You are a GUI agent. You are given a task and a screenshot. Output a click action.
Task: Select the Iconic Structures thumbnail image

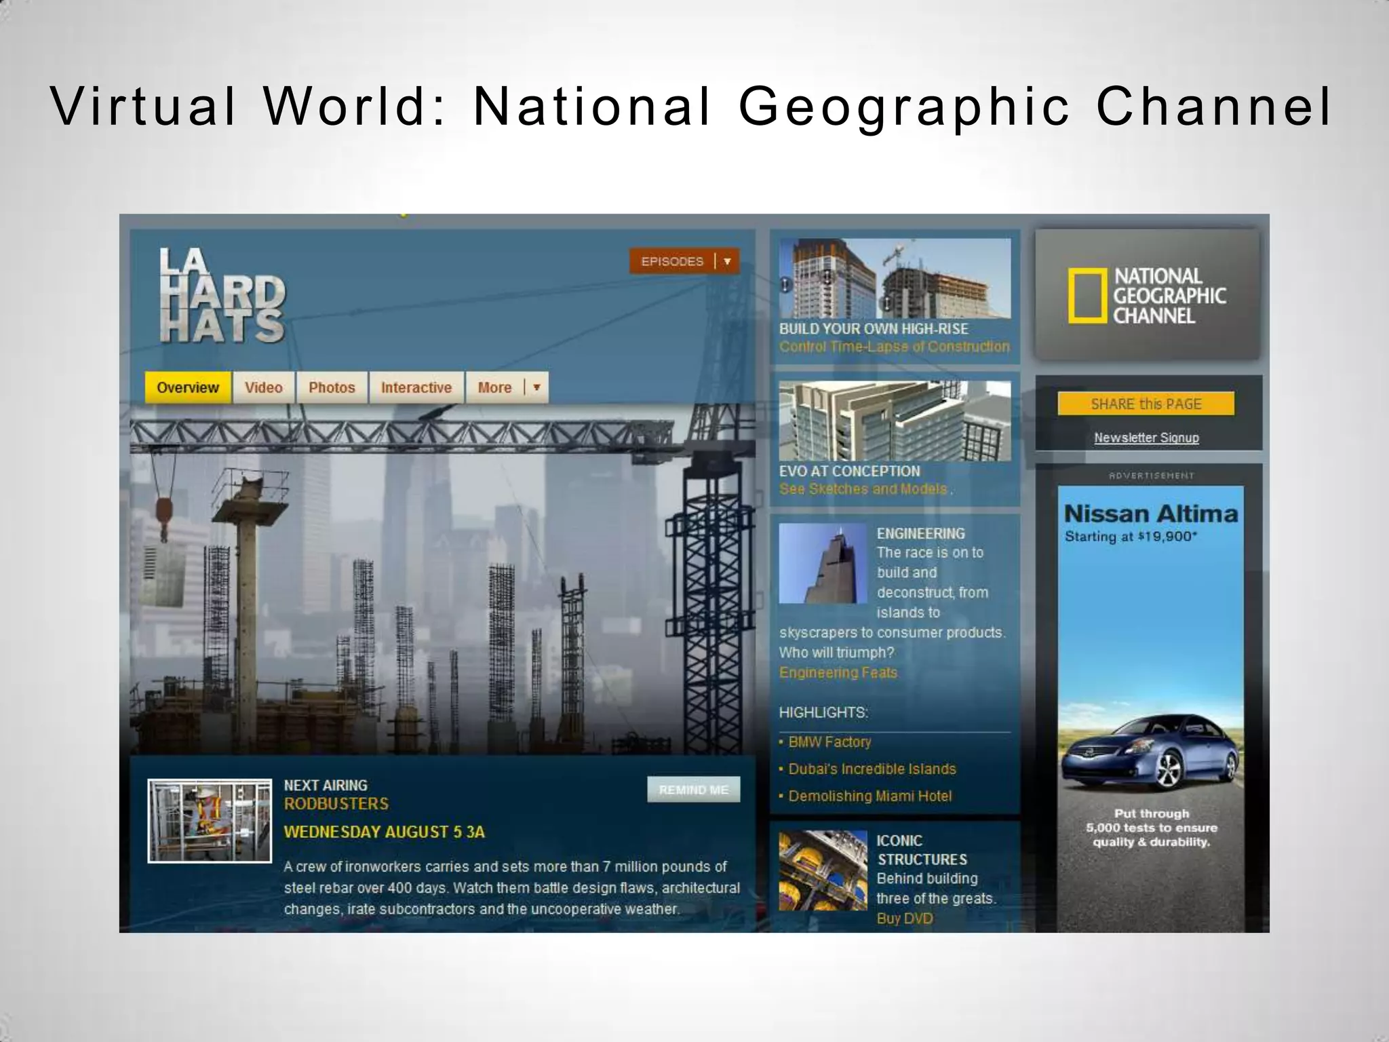point(823,870)
